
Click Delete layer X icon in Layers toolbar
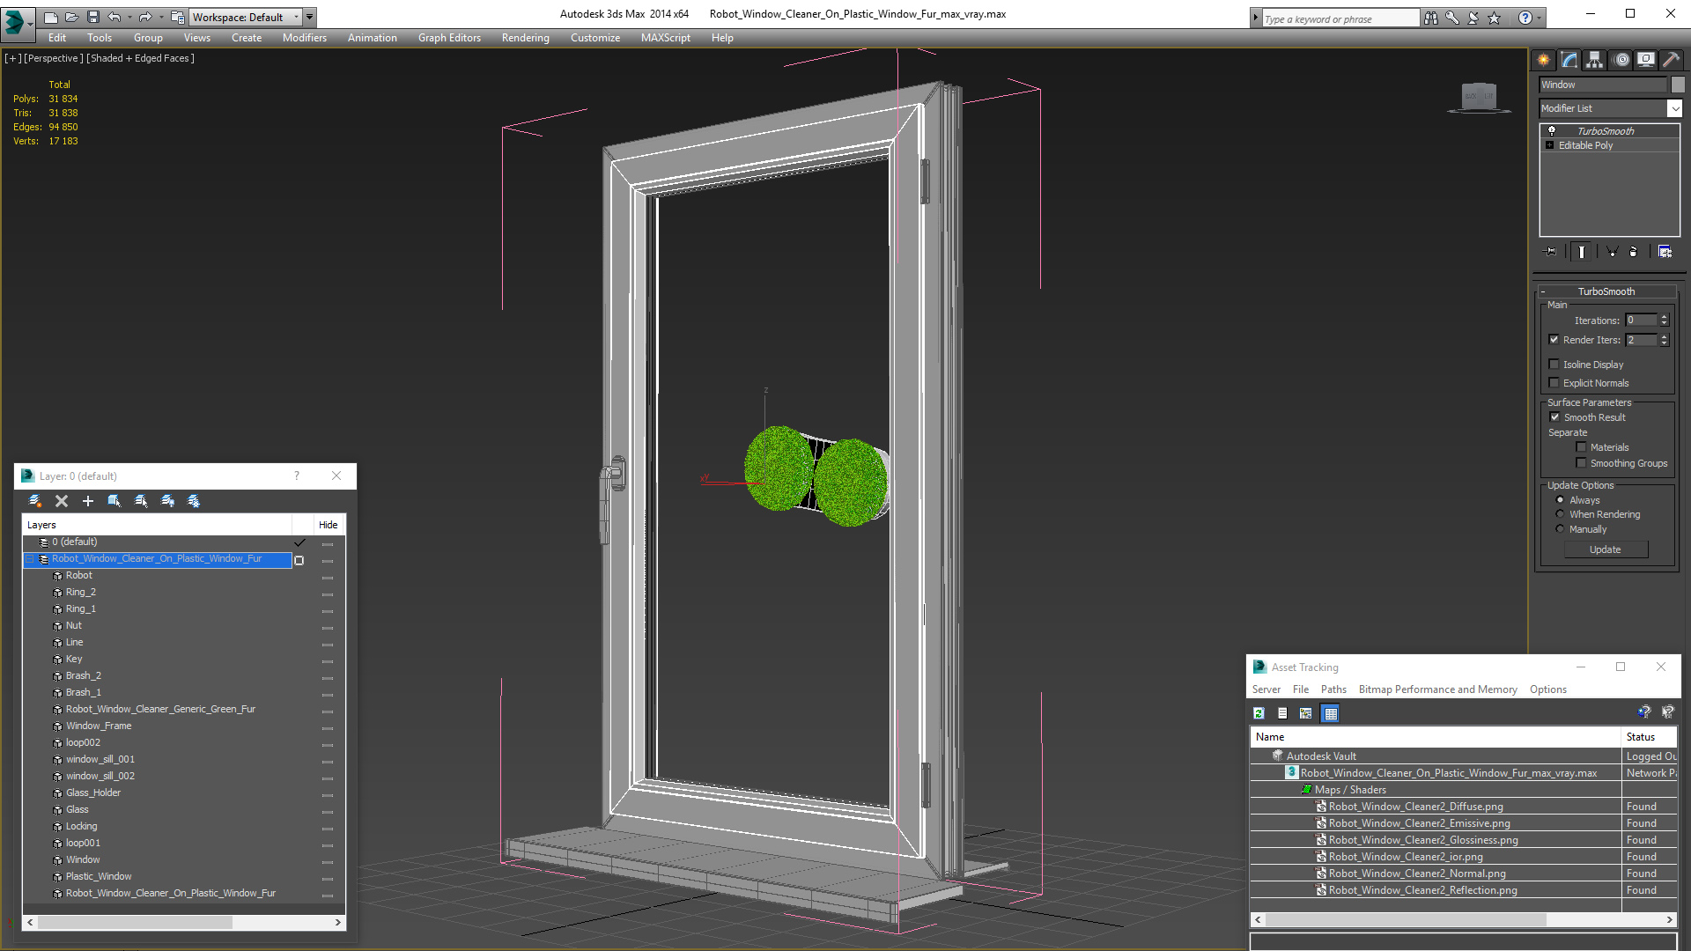62,501
